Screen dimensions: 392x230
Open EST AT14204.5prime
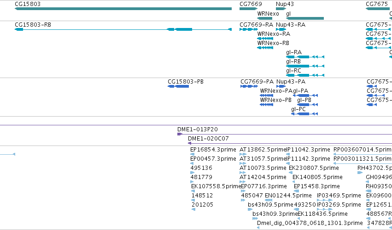263,177
